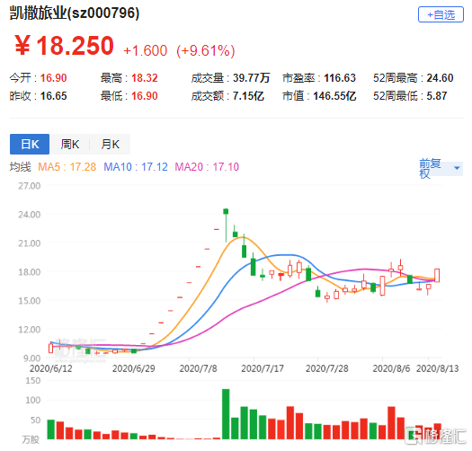The width and height of the screenshot is (472, 451).
Task: Click the change amount +1.600
Action: pos(145,50)
